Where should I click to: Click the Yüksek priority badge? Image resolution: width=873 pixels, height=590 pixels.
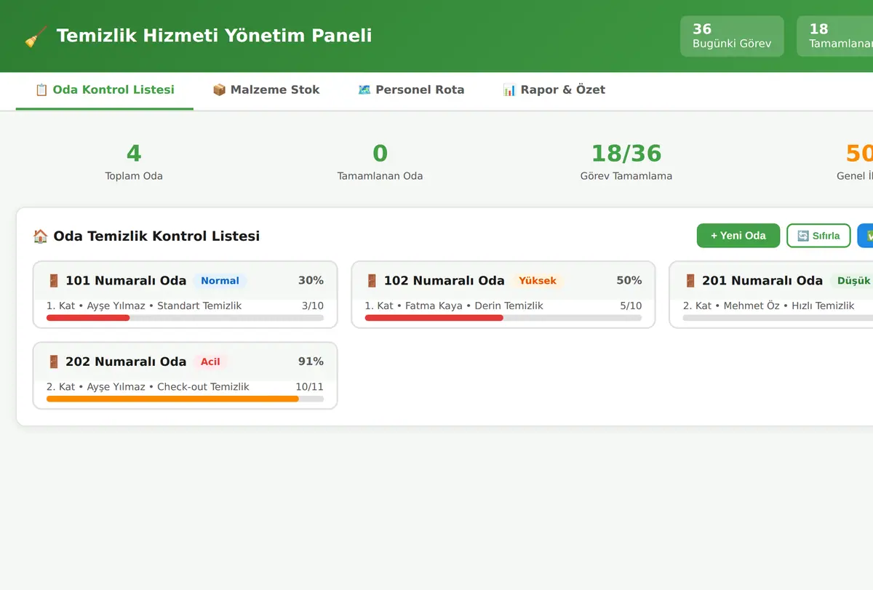[x=538, y=281]
